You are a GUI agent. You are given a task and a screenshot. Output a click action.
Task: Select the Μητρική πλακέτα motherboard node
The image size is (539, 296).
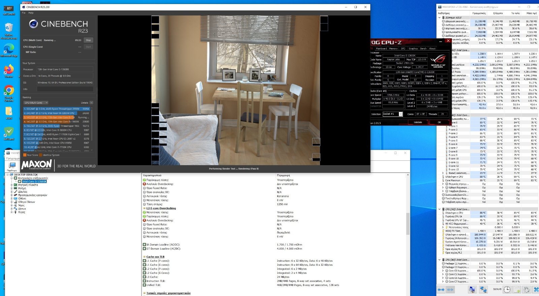click(x=28, y=185)
